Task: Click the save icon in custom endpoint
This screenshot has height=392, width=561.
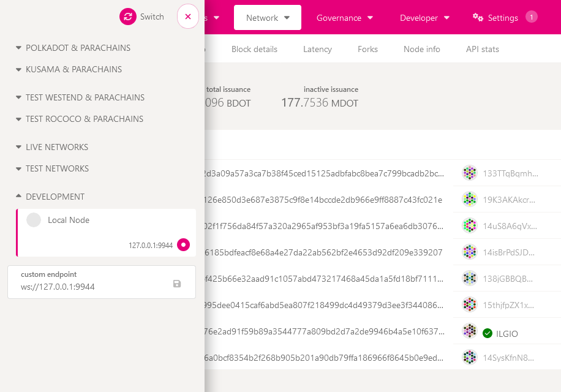Action: click(x=177, y=284)
